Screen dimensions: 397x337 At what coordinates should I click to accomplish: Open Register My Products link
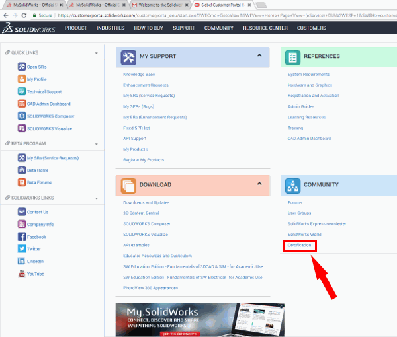[x=144, y=160]
